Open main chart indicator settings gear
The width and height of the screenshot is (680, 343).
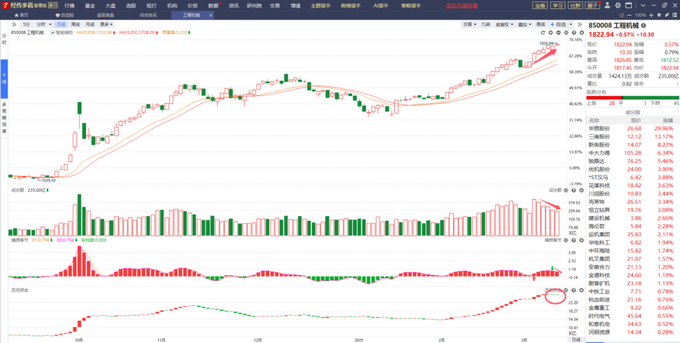pyautogui.click(x=566, y=33)
